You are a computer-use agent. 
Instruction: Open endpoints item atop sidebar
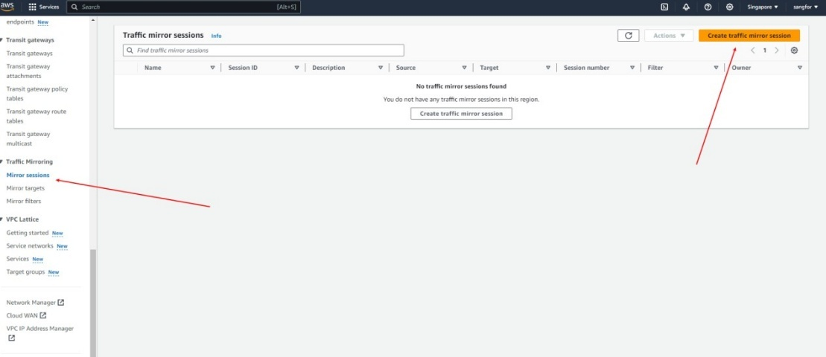[x=20, y=22]
